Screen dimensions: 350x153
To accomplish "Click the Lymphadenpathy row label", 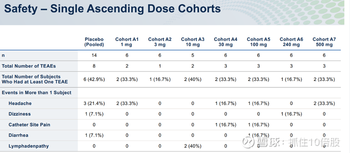I will pos(28,146).
